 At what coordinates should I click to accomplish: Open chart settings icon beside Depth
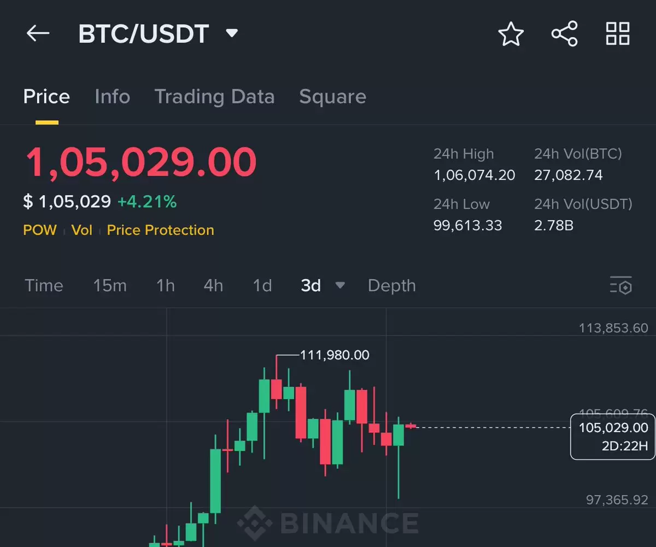(x=620, y=285)
